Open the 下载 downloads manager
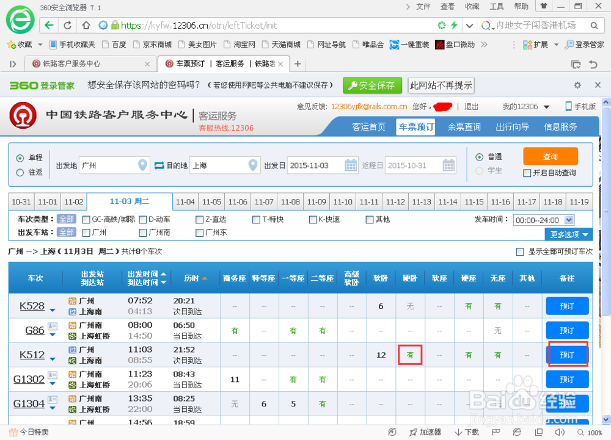 point(466,433)
